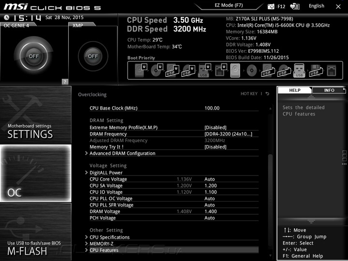Open the M-FLASH BIOS flashing section
Viewport: 348px width, 261px height.
[35, 232]
